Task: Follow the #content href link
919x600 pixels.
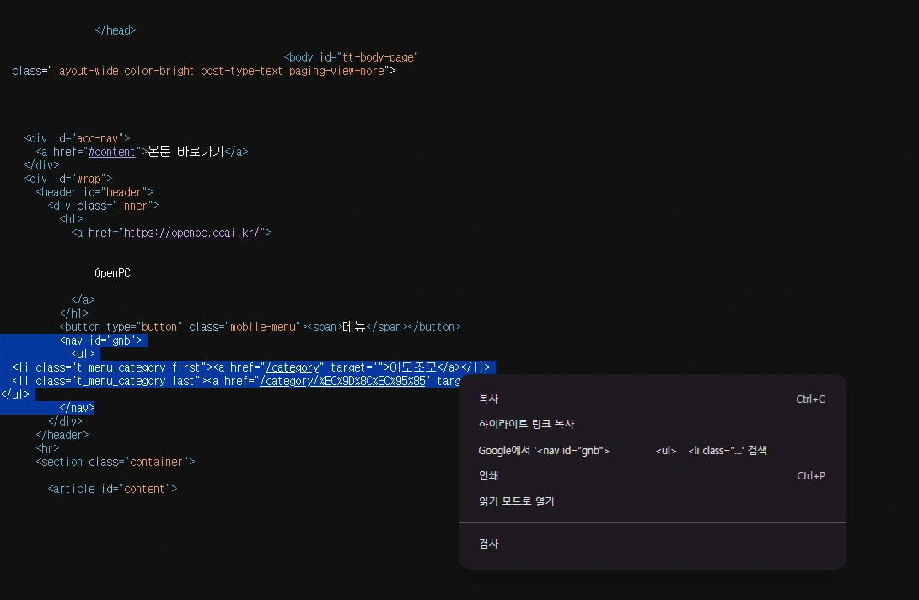Action: click(111, 152)
